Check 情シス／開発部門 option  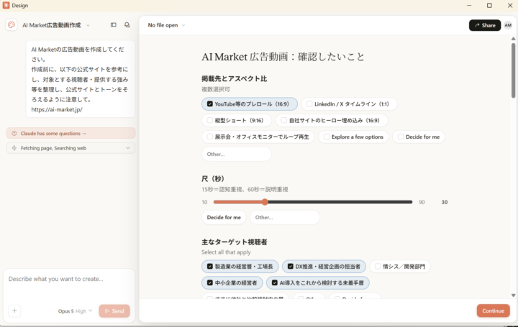400,267
